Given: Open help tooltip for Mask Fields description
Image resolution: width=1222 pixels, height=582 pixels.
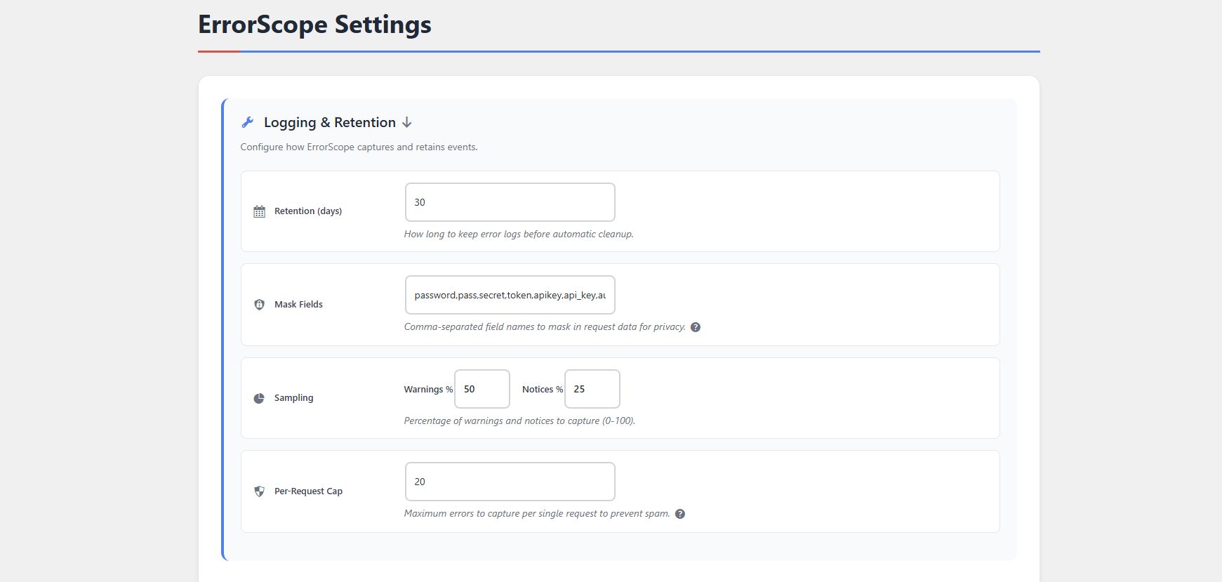Looking at the screenshot, I should click(695, 327).
